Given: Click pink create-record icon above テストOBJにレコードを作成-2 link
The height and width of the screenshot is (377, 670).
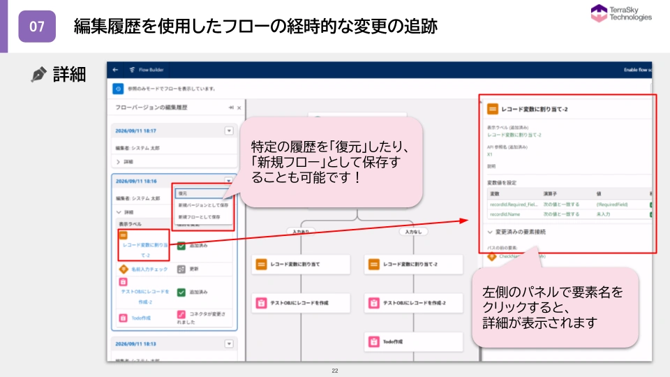Looking at the screenshot, I should tap(123, 281).
